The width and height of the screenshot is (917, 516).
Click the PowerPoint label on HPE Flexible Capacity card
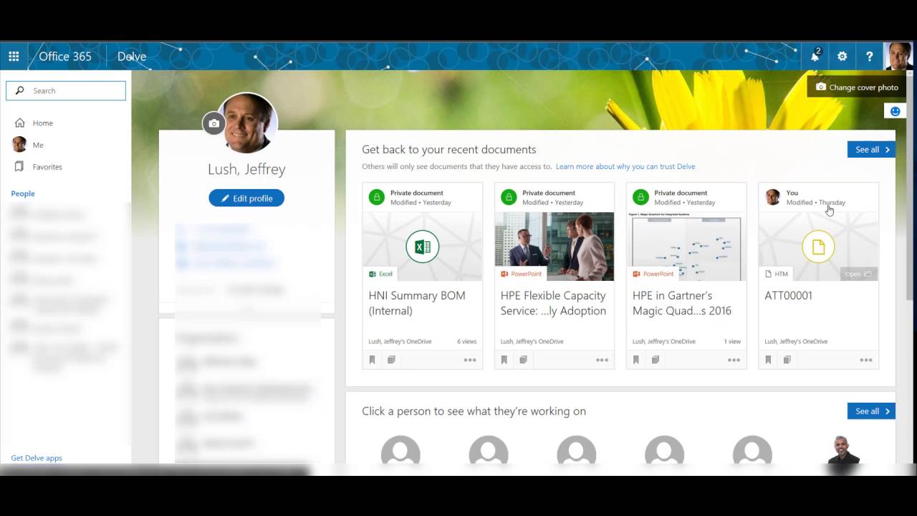tap(522, 274)
